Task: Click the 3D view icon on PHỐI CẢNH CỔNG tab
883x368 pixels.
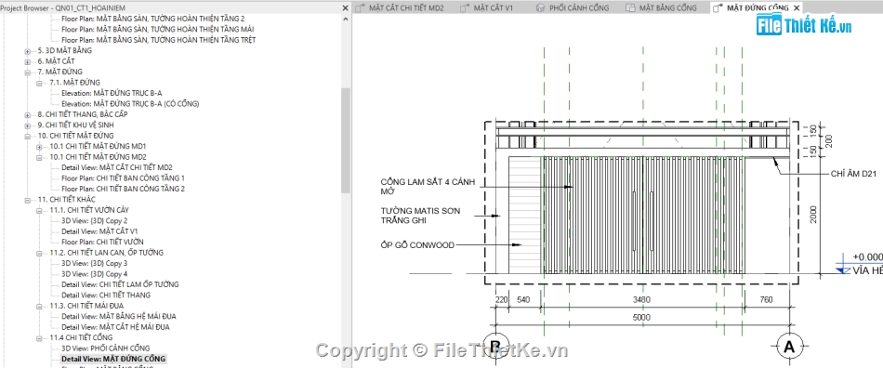Action: [x=540, y=7]
